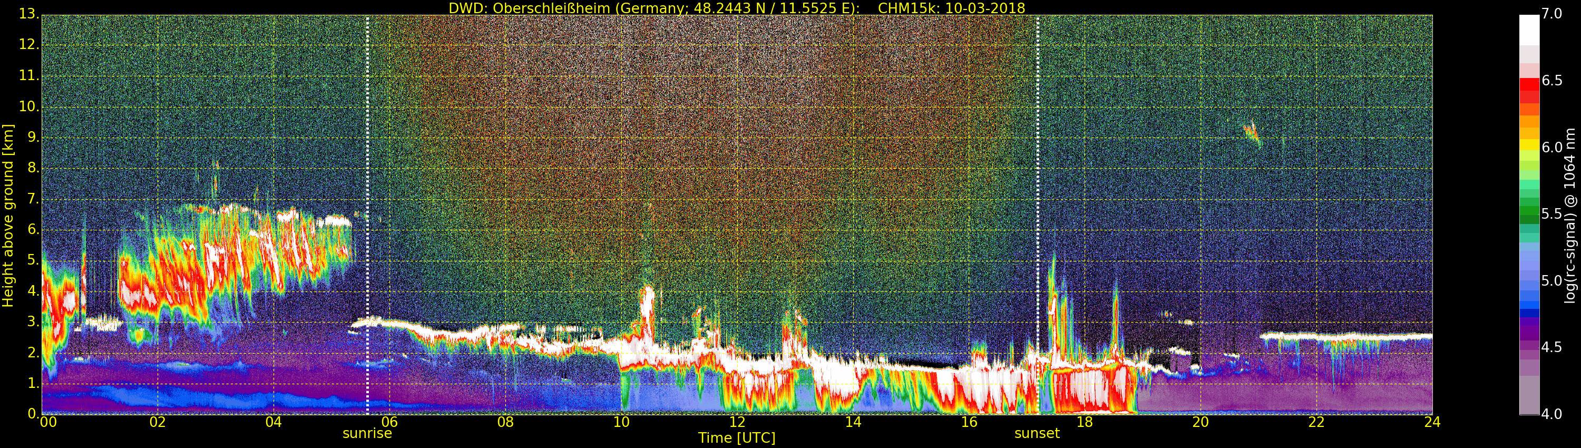Click the colorbar '4.5' value label
Image resolution: width=1581 pixels, height=448 pixels.
point(1552,347)
